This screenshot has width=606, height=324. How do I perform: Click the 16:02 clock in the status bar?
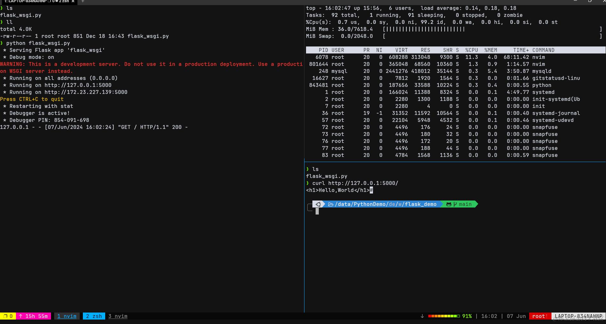pos(489,316)
